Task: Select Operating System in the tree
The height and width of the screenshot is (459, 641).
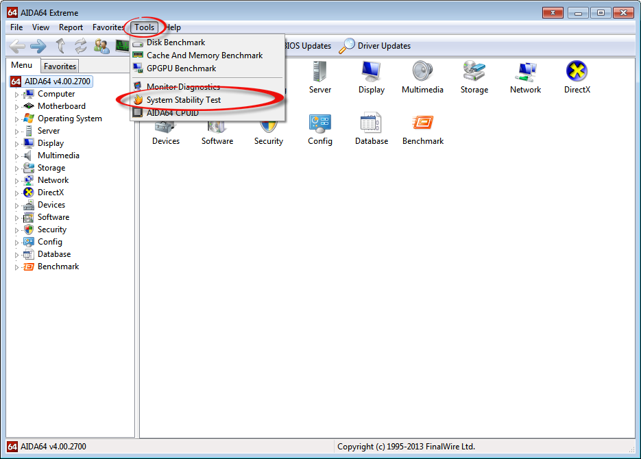Action: pyautogui.click(x=69, y=119)
